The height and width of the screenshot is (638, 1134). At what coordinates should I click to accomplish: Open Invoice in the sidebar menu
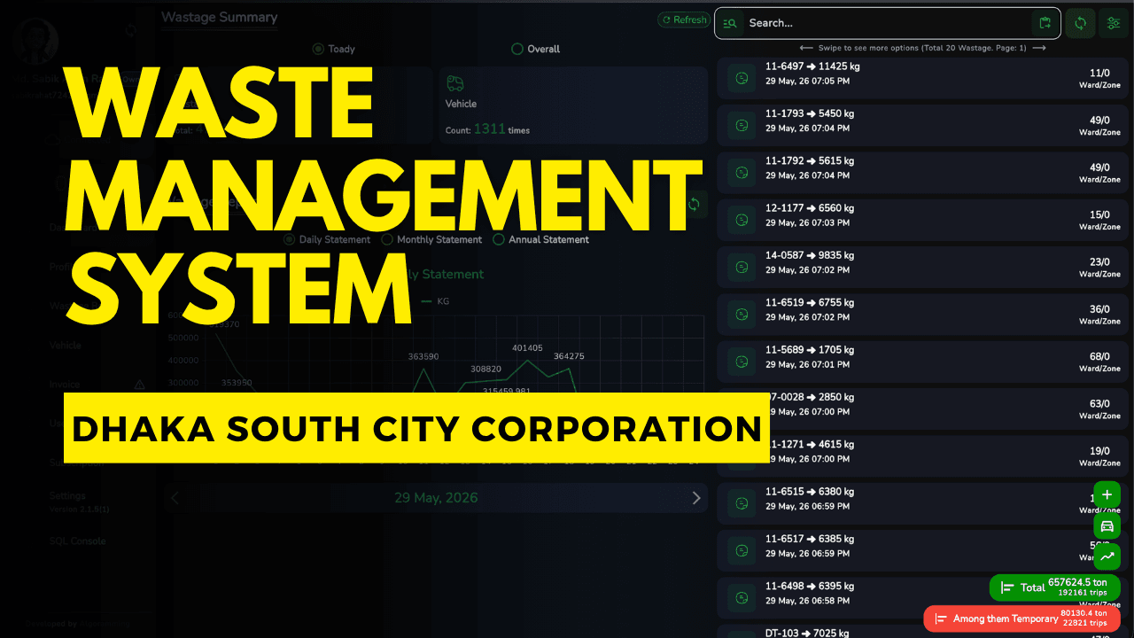tap(65, 385)
